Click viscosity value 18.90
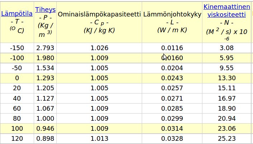The width and height of the screenshot is (253, 144). (226, 108)
